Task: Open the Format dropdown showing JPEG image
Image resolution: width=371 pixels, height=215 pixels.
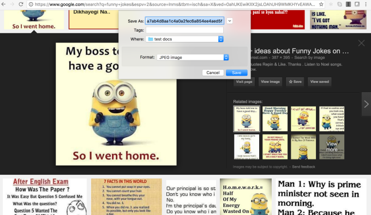Action: (x=193, y=57)
